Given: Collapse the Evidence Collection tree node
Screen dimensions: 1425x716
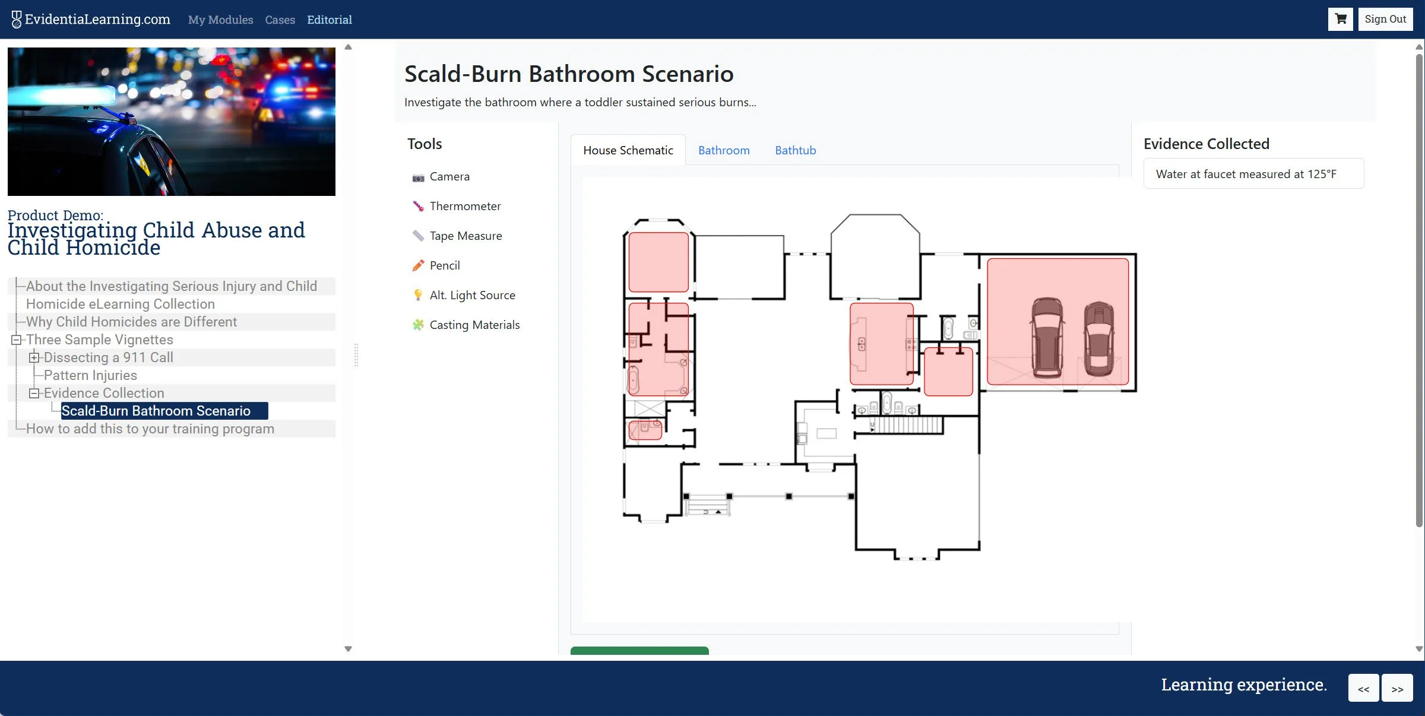Looking at the screenshot, I should (x=34, y=393).
